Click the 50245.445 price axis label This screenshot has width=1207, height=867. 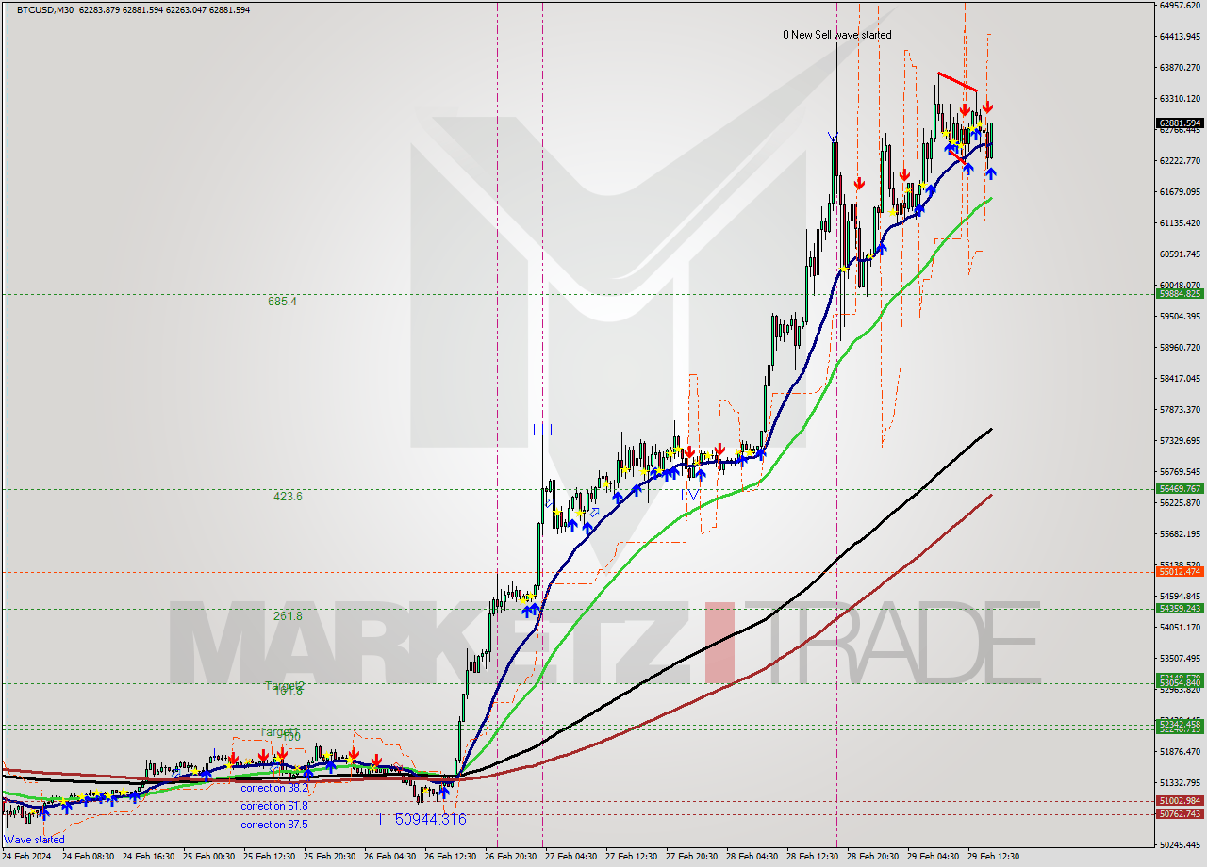(x=1180, y=845)
